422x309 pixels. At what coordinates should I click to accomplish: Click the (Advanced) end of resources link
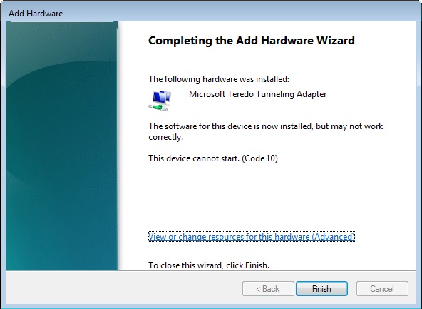click(333, 236)
